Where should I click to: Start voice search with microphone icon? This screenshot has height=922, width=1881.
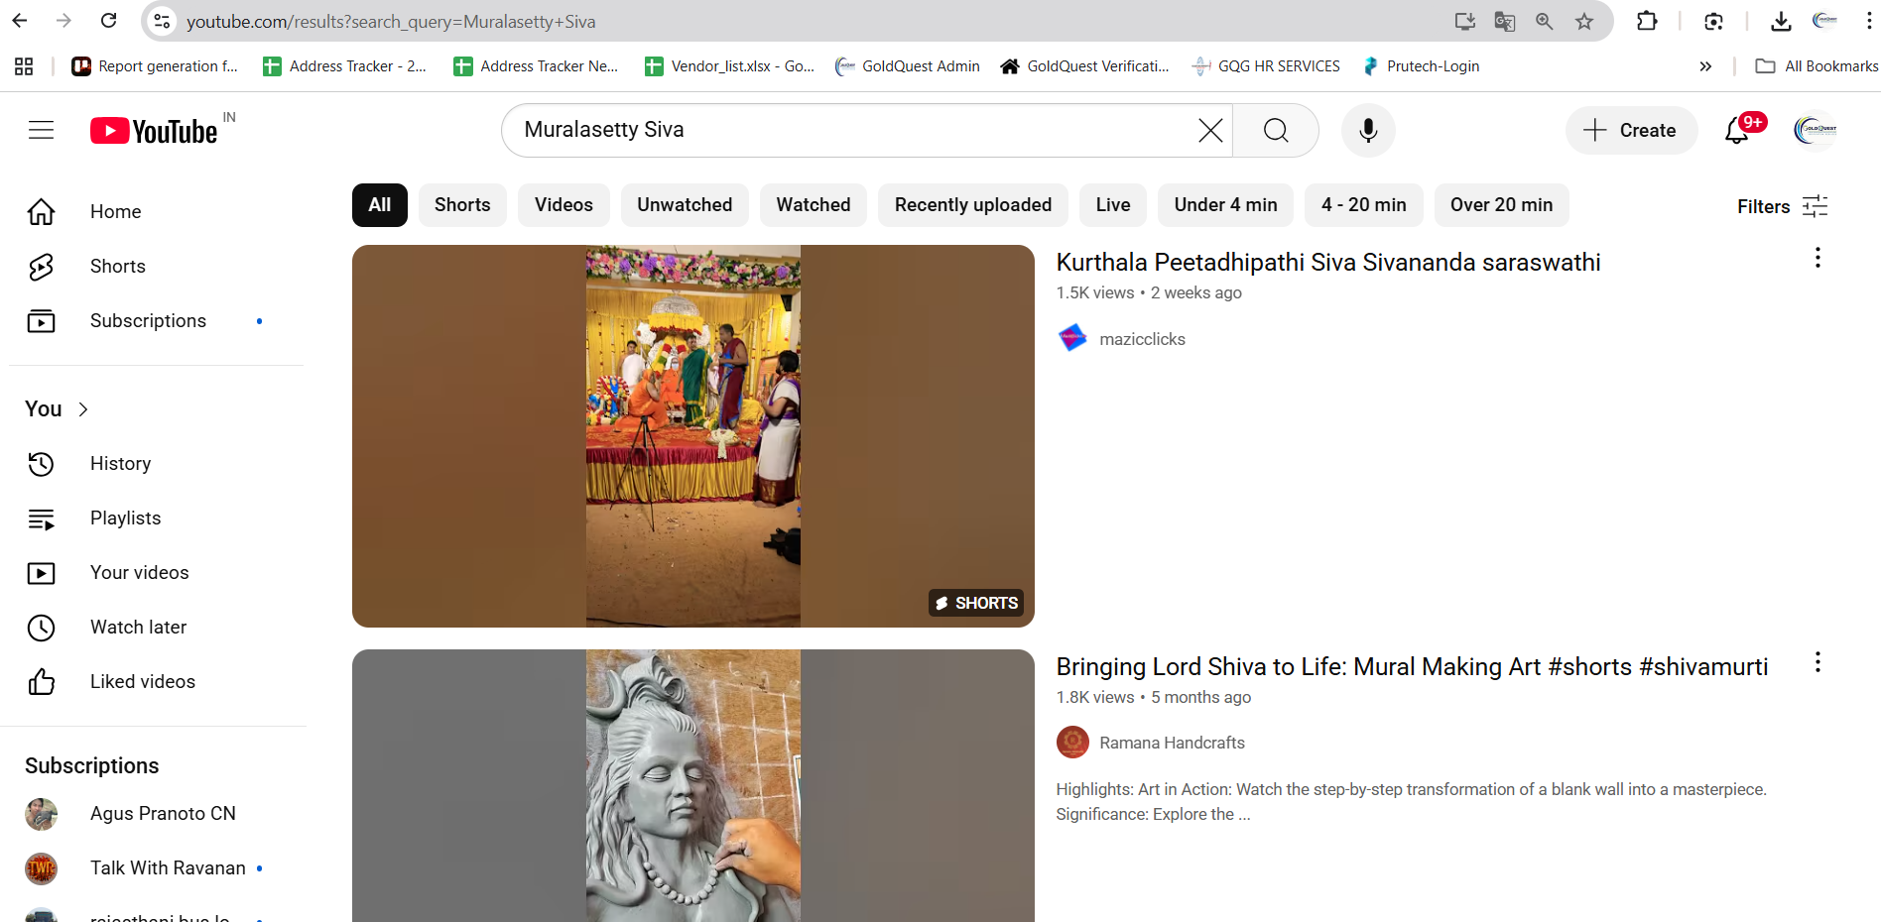(x=1367, y=130)
